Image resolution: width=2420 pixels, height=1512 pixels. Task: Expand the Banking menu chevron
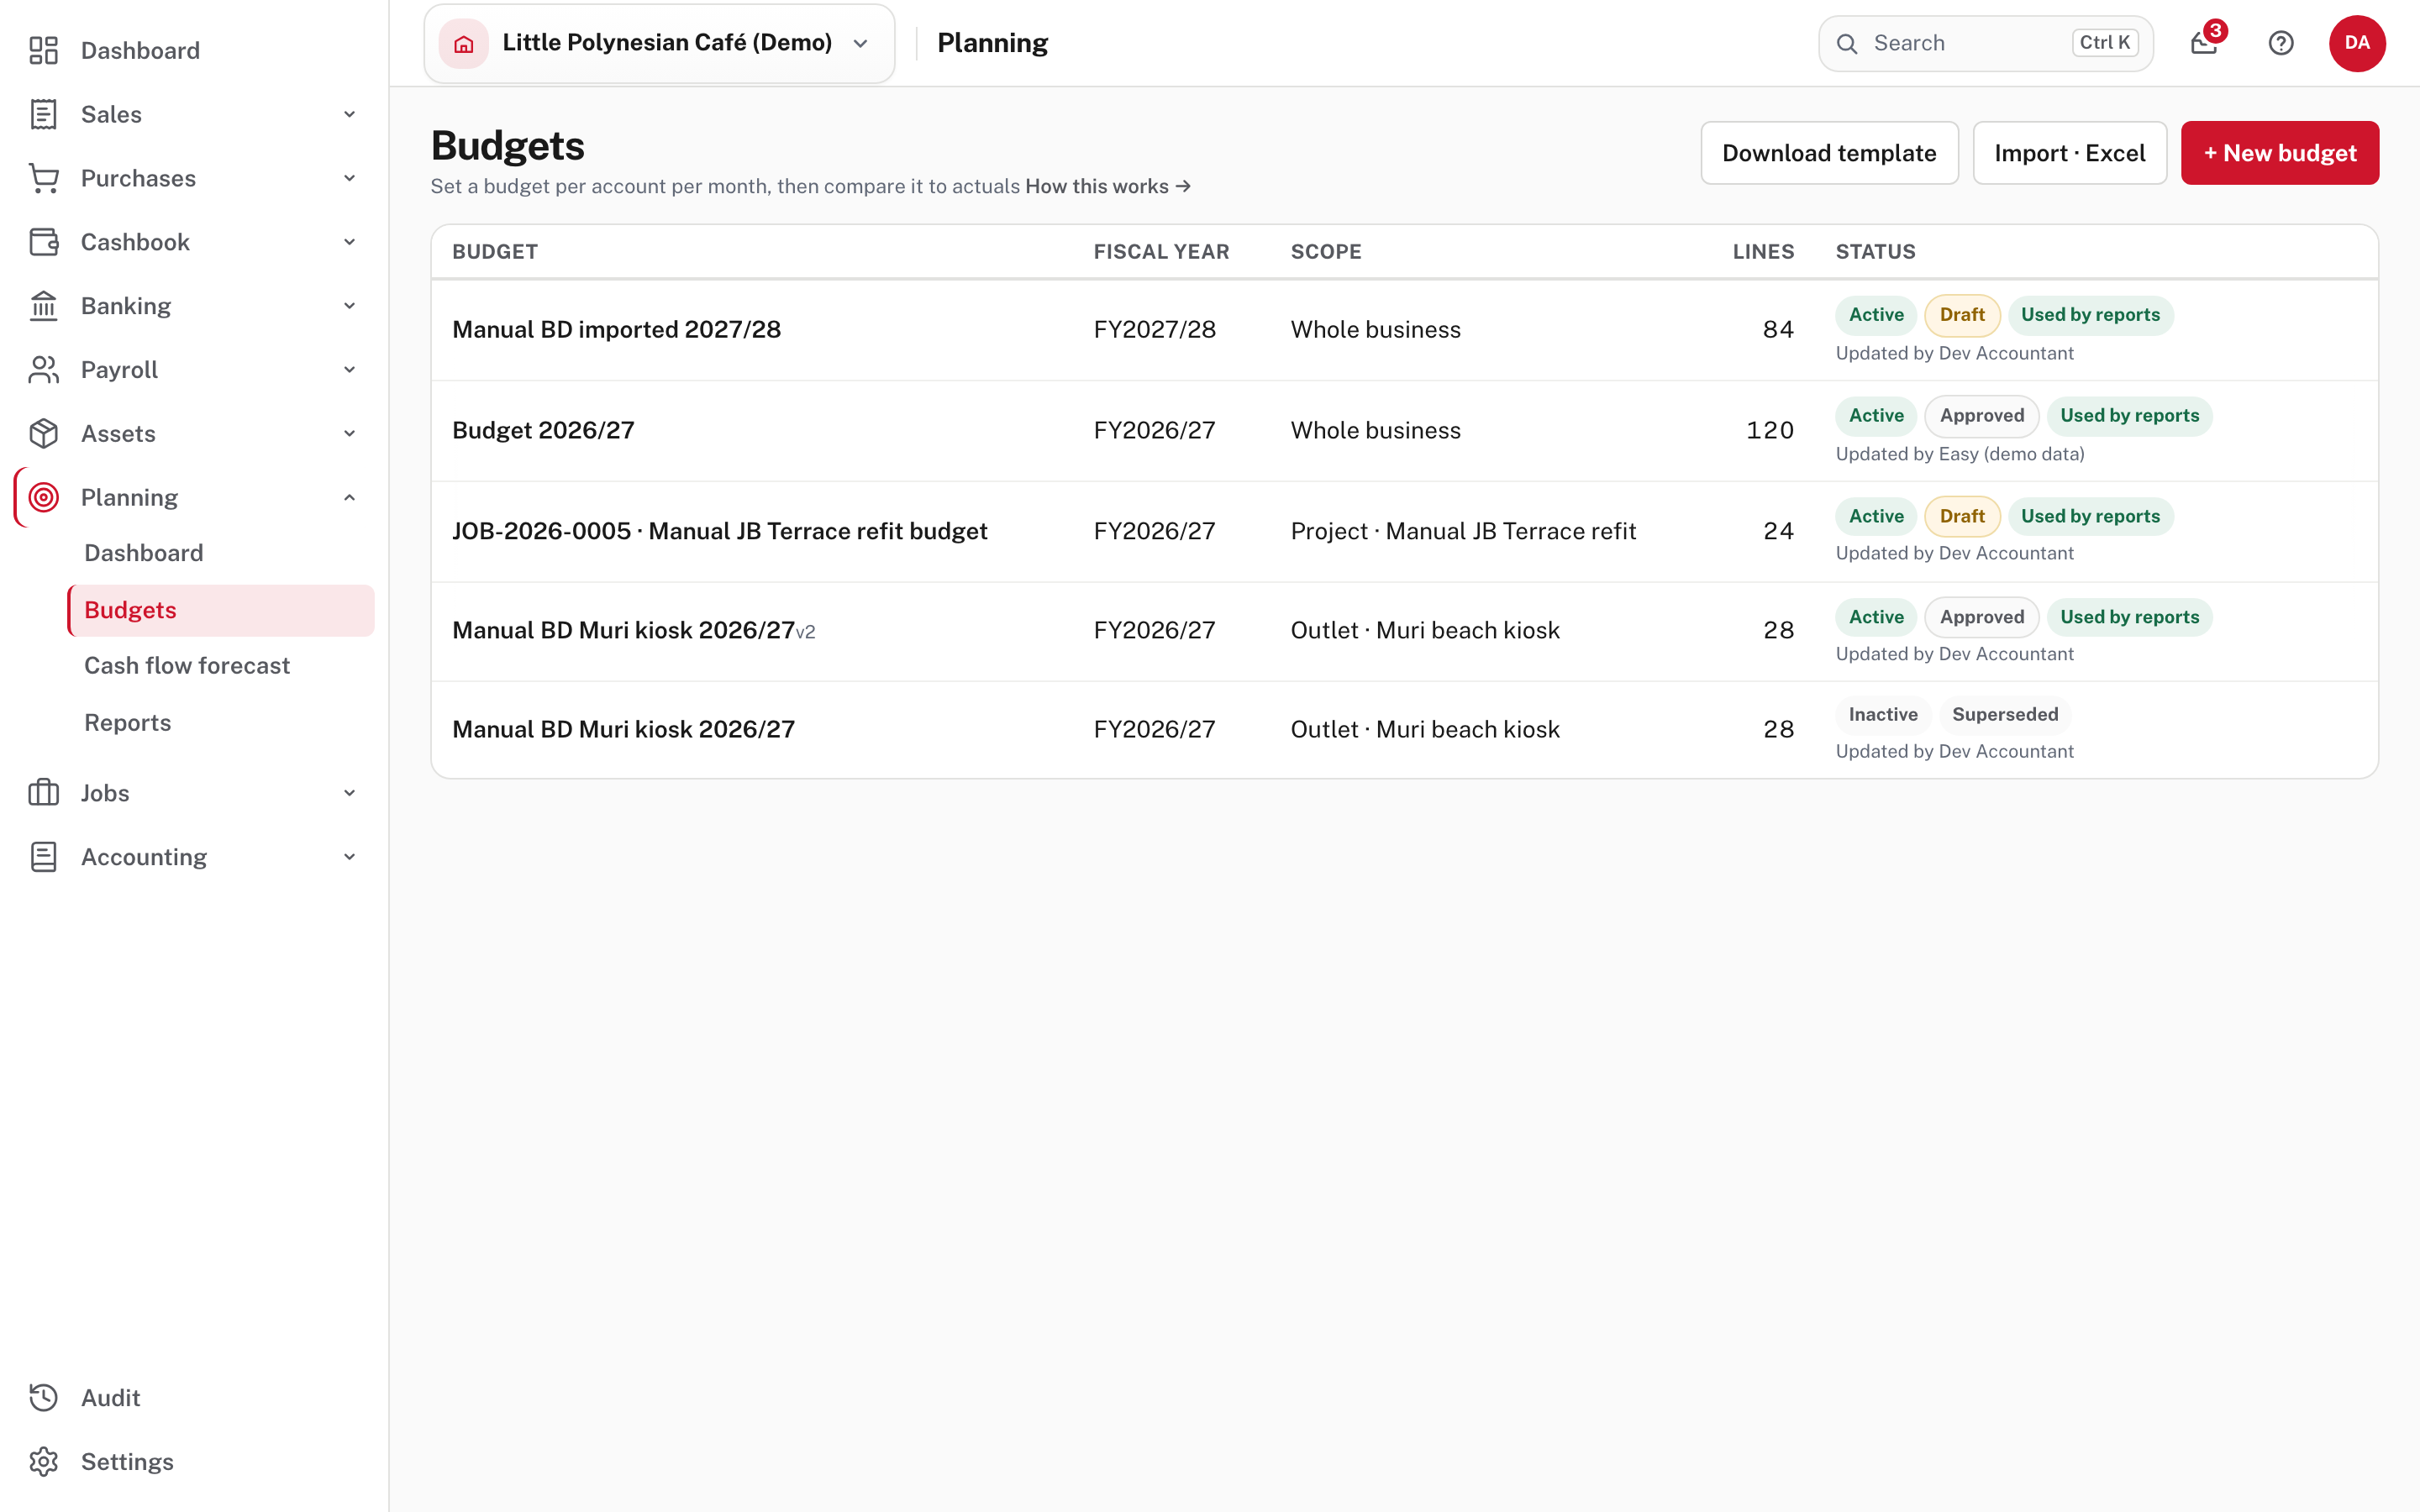tap(349, 306)
